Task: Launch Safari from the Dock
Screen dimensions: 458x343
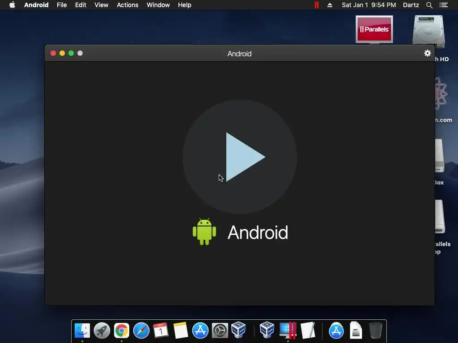Action: pos(141,331)
